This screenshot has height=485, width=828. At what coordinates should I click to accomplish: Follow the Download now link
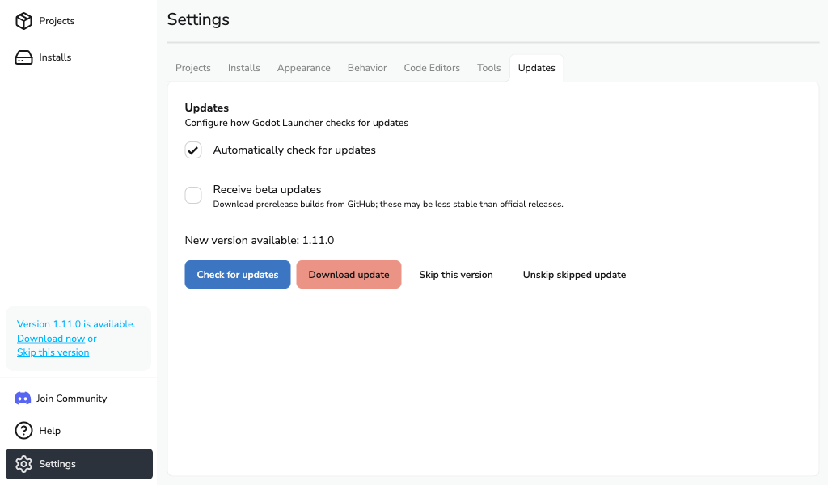51,339
